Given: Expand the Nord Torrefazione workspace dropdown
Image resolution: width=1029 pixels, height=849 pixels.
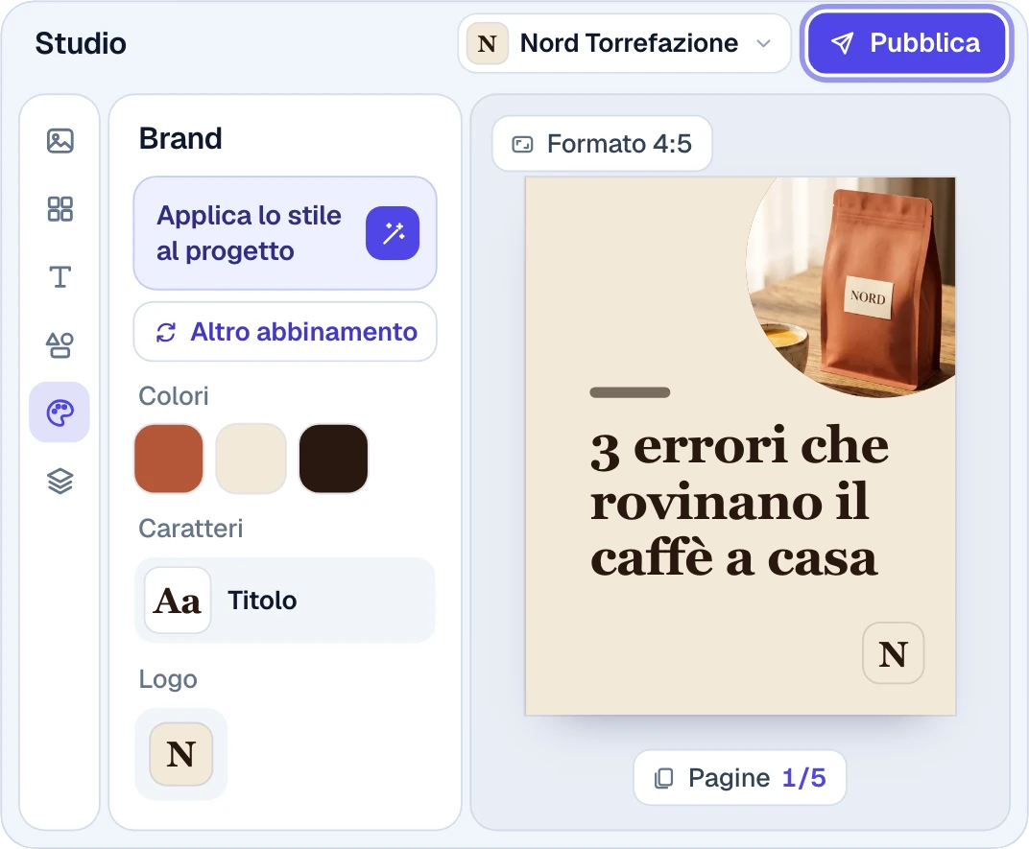Looking at the screenshot, I should click(x=625, y=43).
